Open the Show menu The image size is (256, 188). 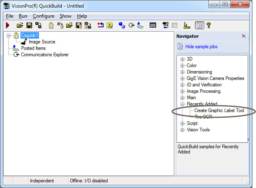tap(65, 16)
